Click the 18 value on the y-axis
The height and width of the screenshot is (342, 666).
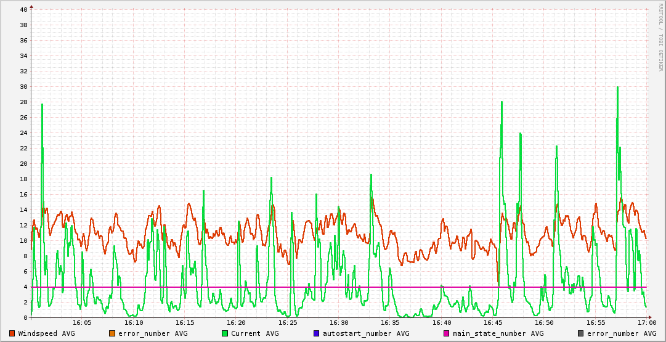click(24, 179)
